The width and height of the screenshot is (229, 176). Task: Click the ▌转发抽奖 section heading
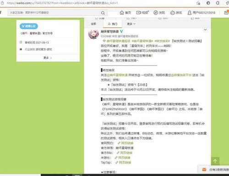coord(108,70)
